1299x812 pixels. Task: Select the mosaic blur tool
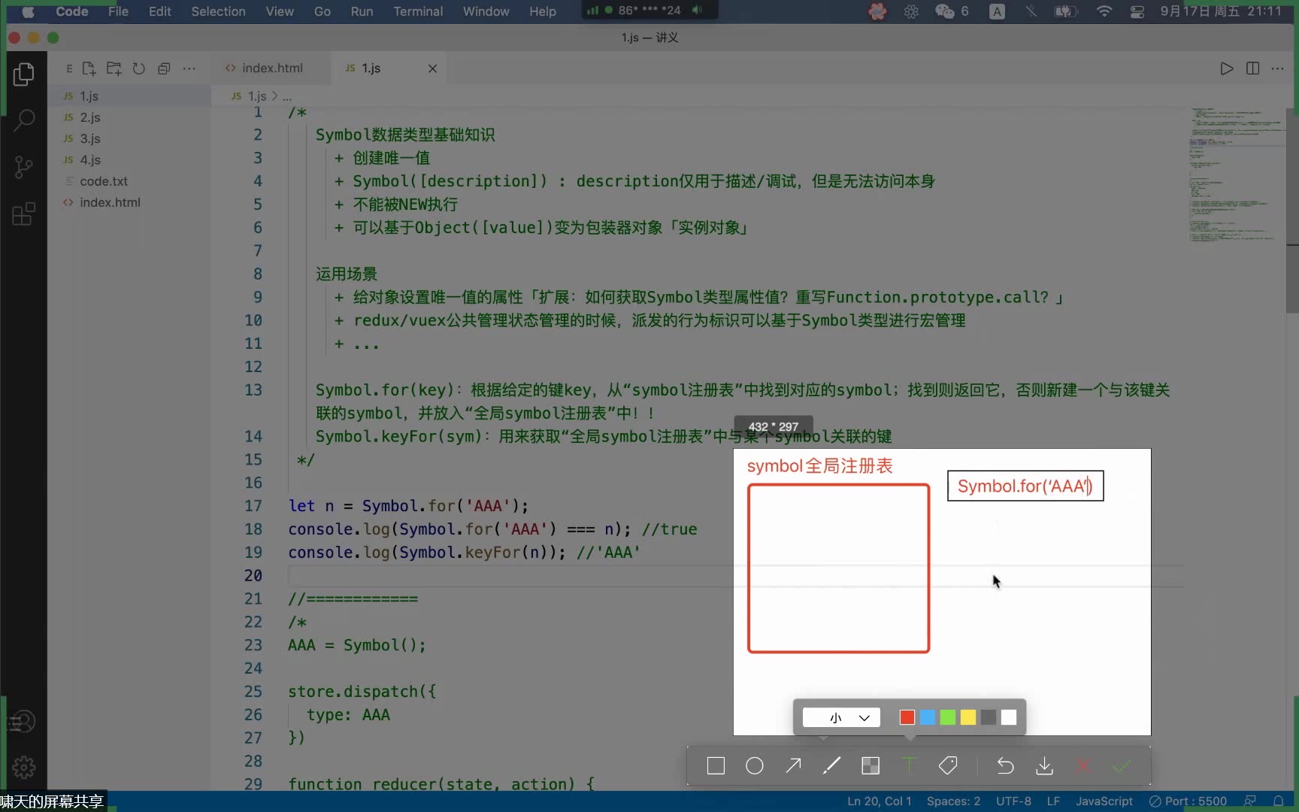871,766
